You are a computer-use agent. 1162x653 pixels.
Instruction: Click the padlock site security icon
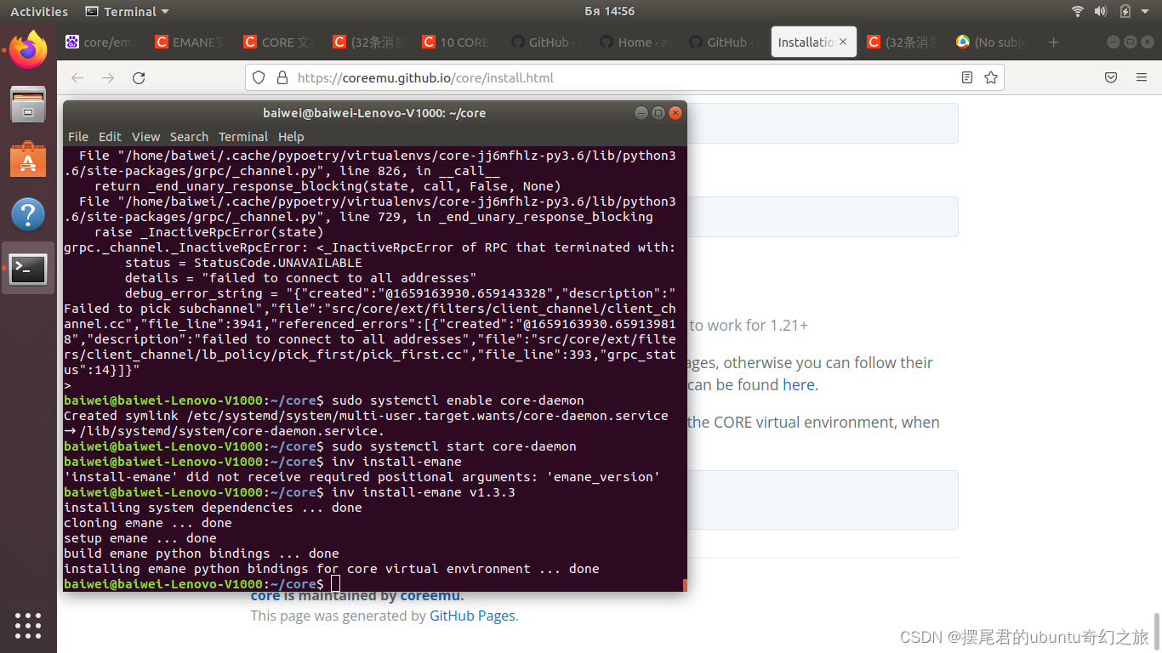point(282,77)
